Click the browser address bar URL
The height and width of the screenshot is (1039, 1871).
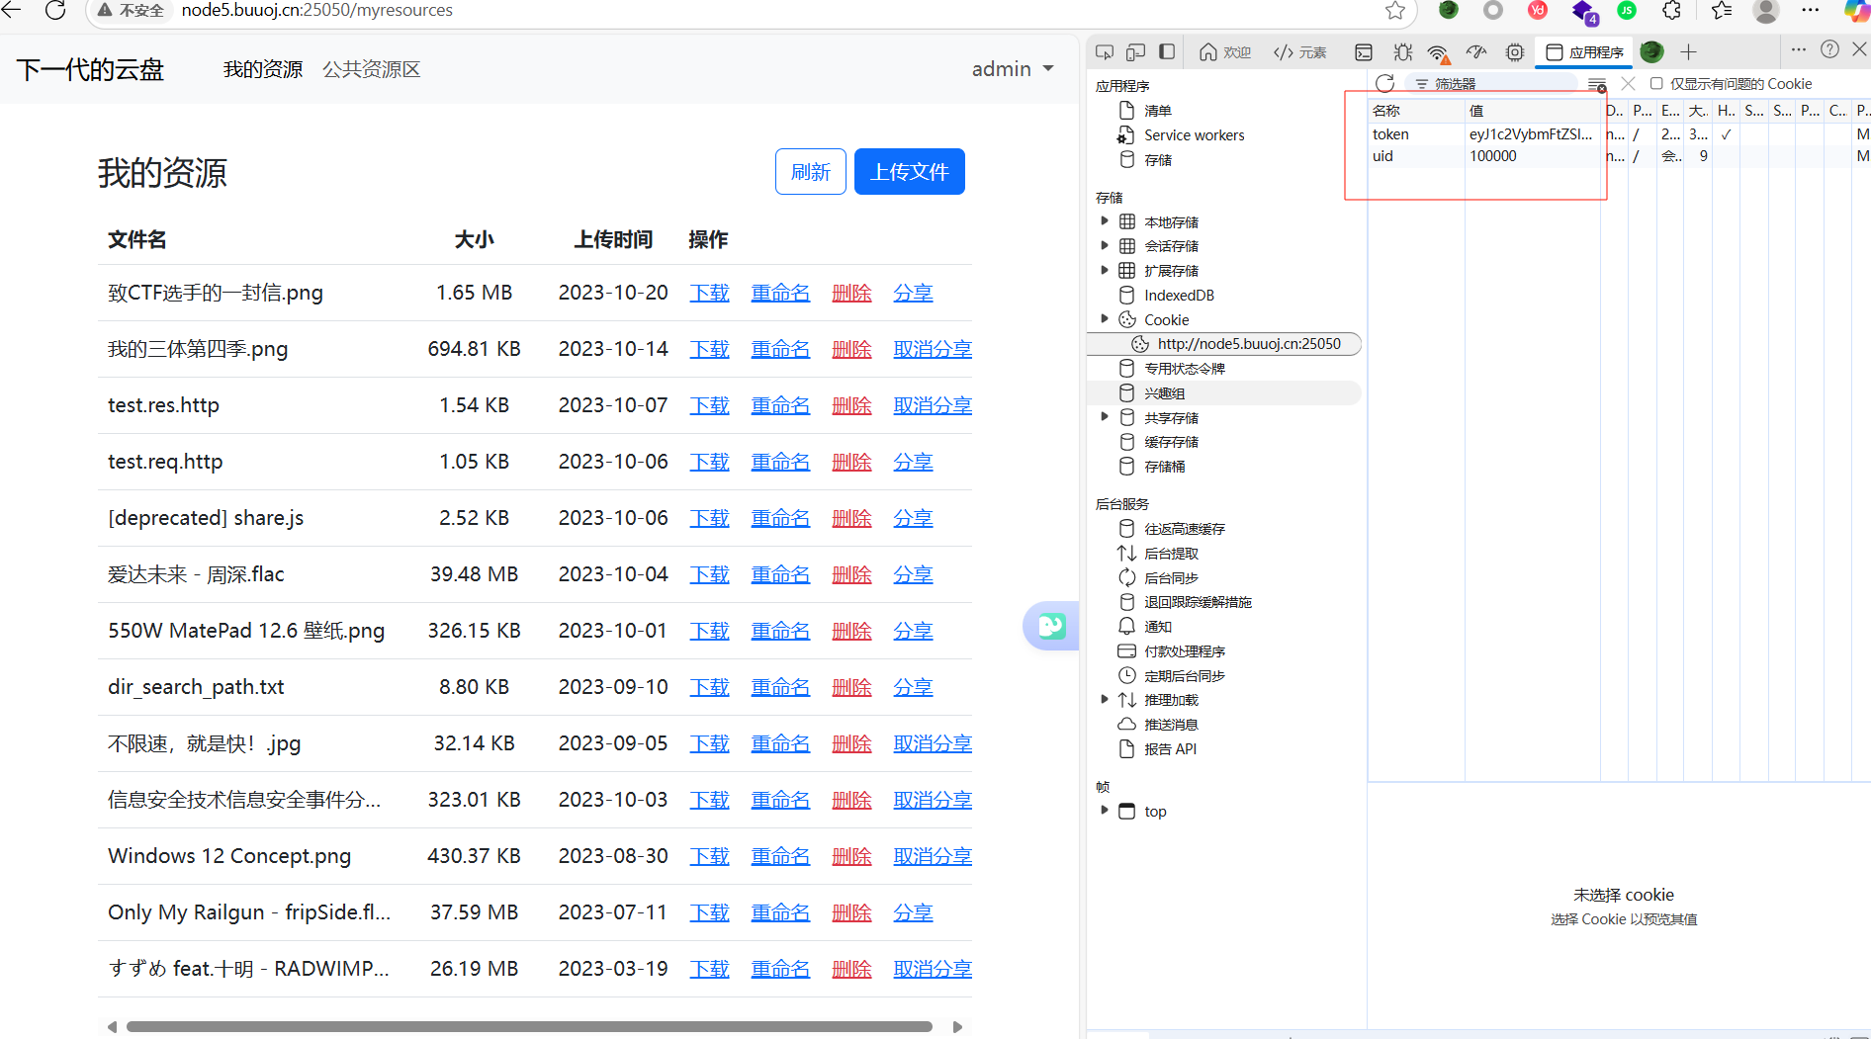[317, 10]
